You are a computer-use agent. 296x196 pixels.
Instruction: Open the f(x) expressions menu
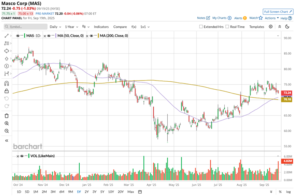(x=134, y=27)
